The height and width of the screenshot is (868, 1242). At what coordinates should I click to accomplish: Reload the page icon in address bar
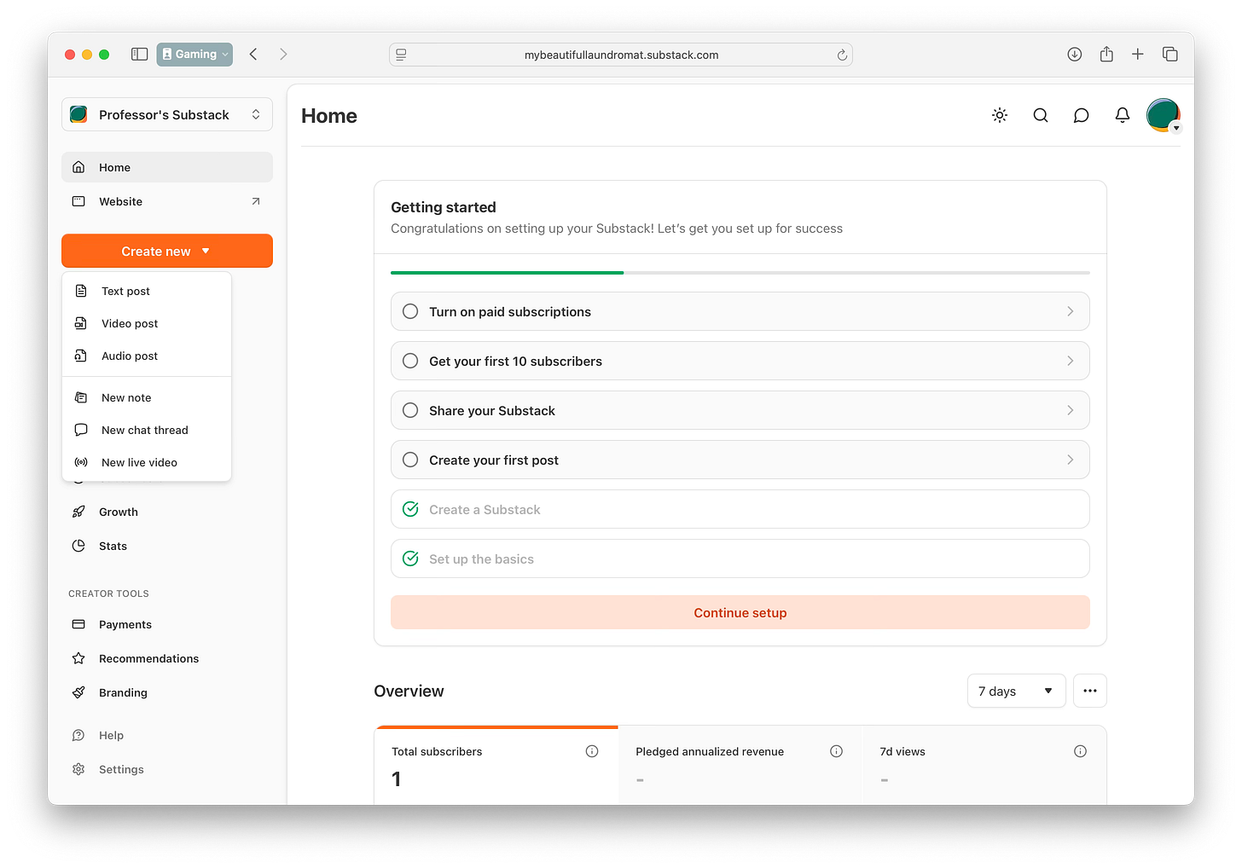[x=842, y=55]
